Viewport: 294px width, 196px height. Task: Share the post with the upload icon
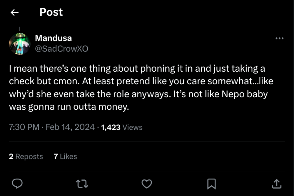tap(276, 184)
